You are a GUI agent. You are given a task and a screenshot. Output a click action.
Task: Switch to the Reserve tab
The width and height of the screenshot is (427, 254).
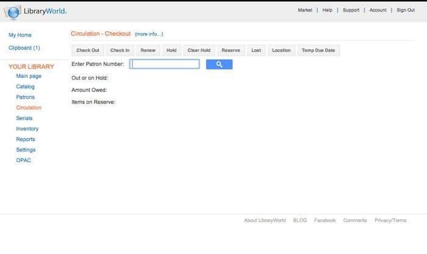point(231,51)
